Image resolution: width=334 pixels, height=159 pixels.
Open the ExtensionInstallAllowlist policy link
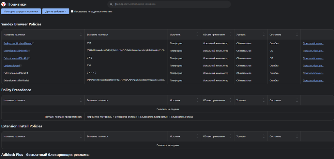point(16,51)
